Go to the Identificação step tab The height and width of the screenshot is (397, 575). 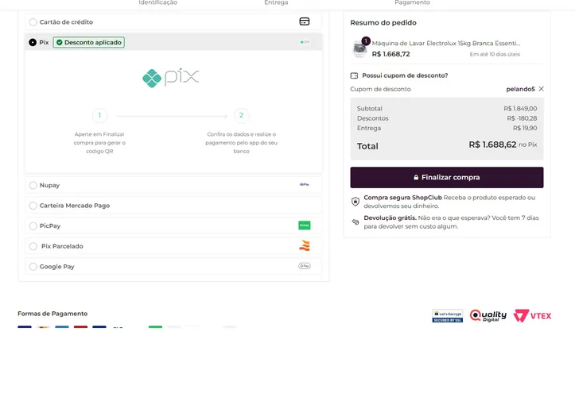click(x=157, y=2)
